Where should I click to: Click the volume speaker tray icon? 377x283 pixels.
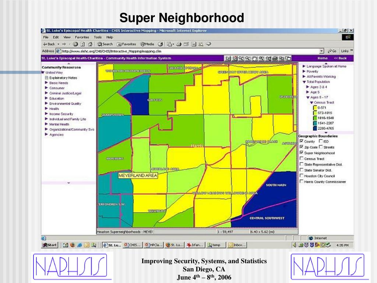295,245
